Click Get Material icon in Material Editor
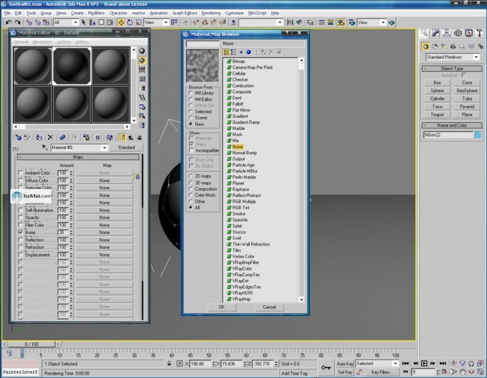Image resolution: width=487 pixels, height=378 pixels. [18, 137]
